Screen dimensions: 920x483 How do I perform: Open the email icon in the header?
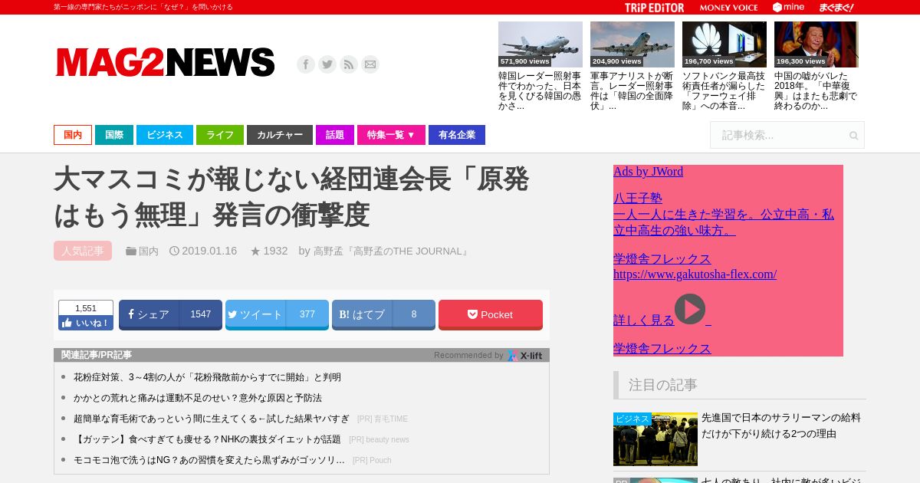click(x=370, y=64)
